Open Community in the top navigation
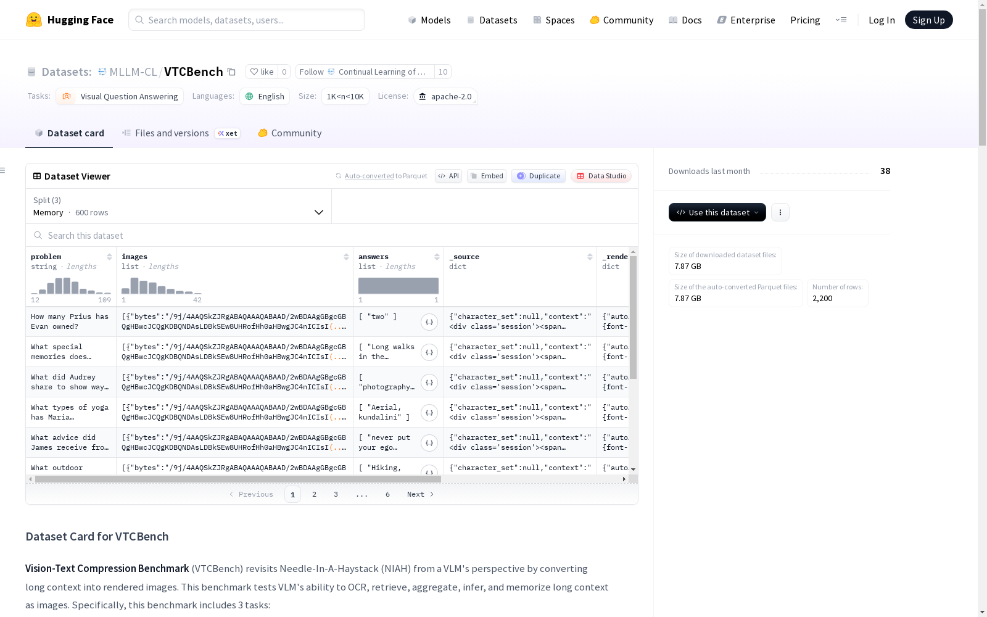 tap(622, 20)
